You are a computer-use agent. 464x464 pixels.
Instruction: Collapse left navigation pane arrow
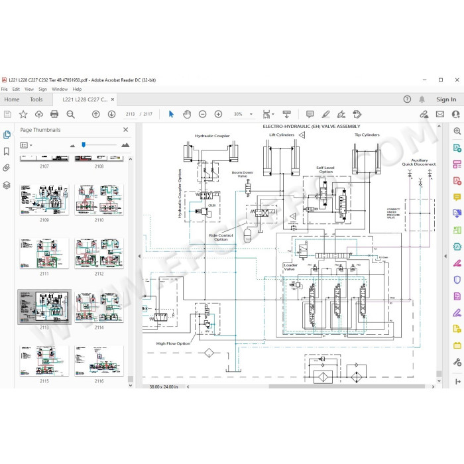(139, 257)
